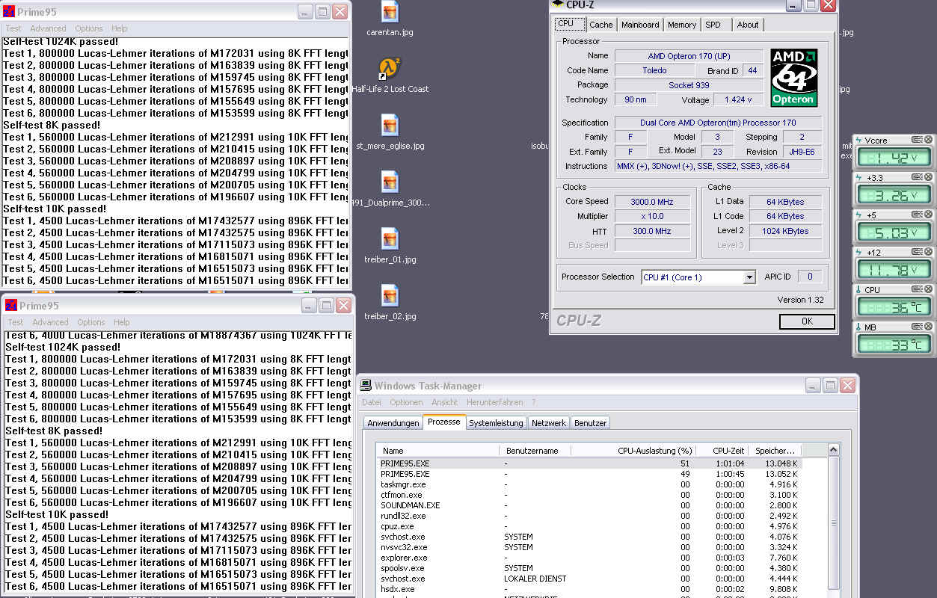This screenshot has height=598, width=937.
Task: Open the Options menu in lower Prime95 window
Action: tap(91, 322)
